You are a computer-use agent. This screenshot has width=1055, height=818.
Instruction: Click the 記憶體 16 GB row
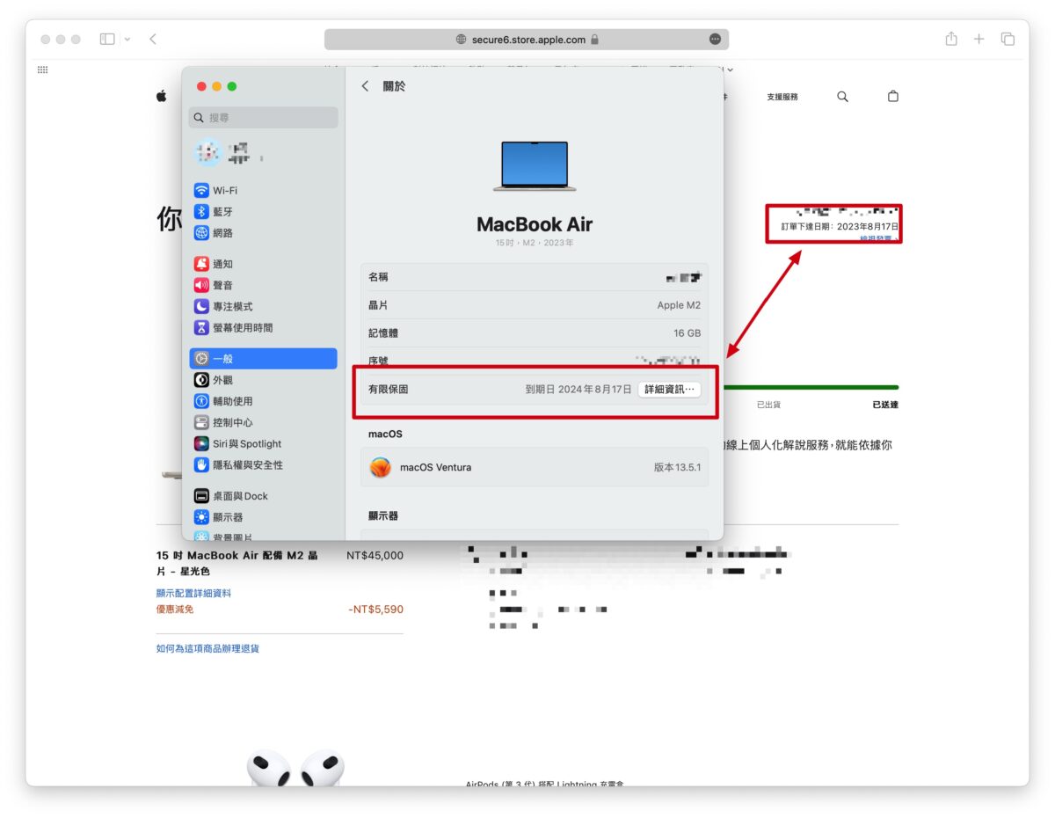pos(535,333)
